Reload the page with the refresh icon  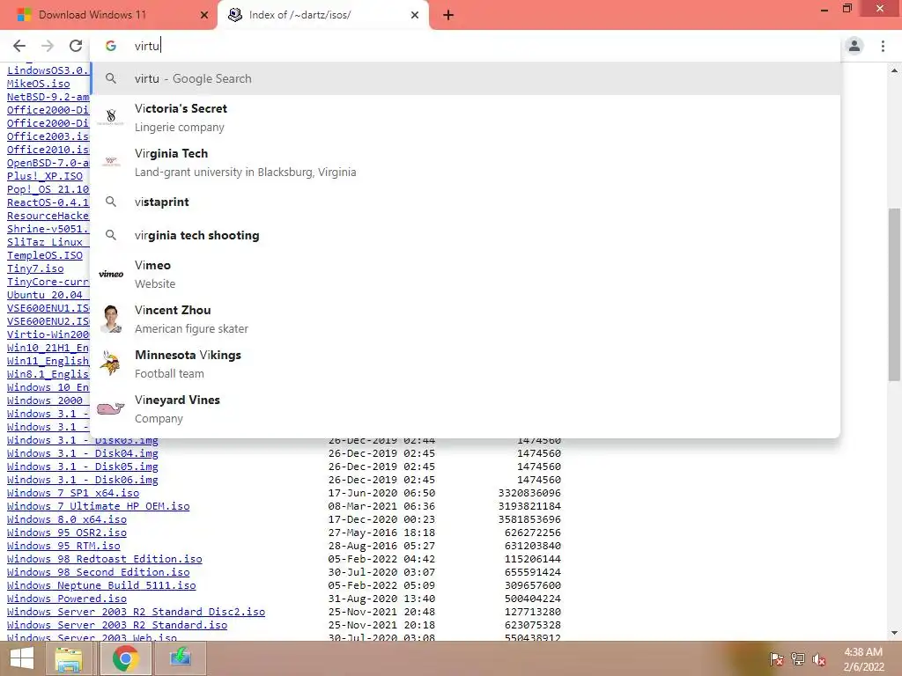76,46
